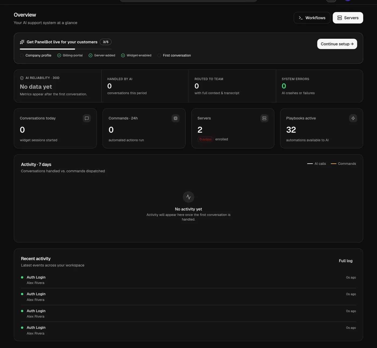Click the 32 playbooks count
This screenshot has width=377, height=348.
(x=291, y=130)
